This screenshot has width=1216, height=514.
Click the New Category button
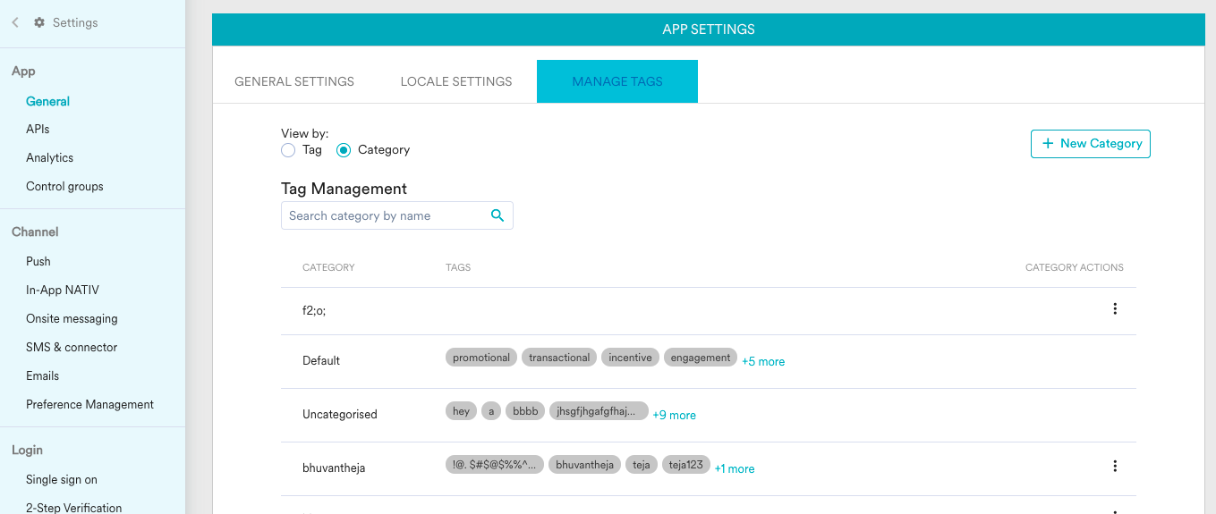coord(1091,143)
